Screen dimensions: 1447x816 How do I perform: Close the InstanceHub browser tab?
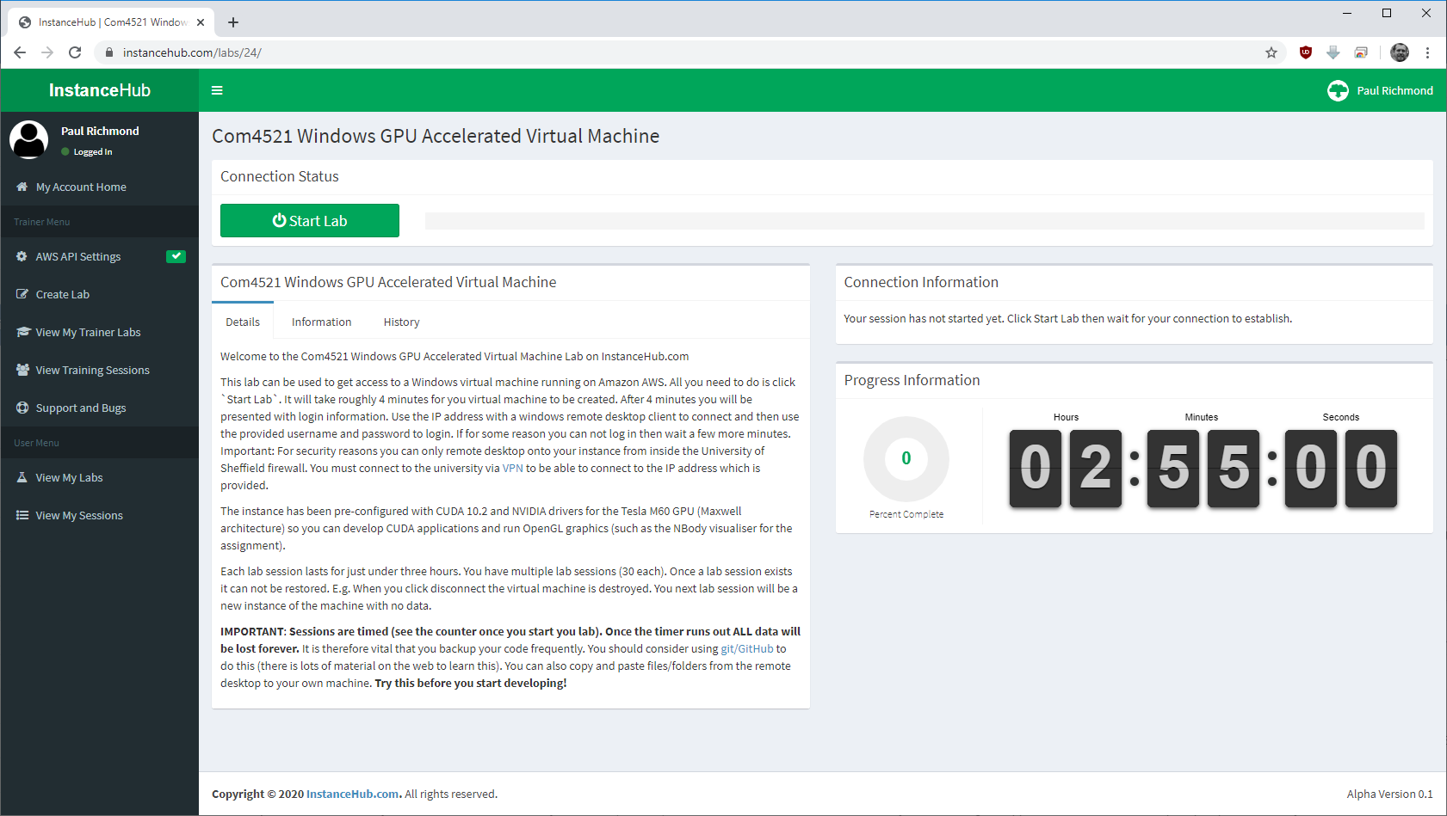tap(201, 22)
